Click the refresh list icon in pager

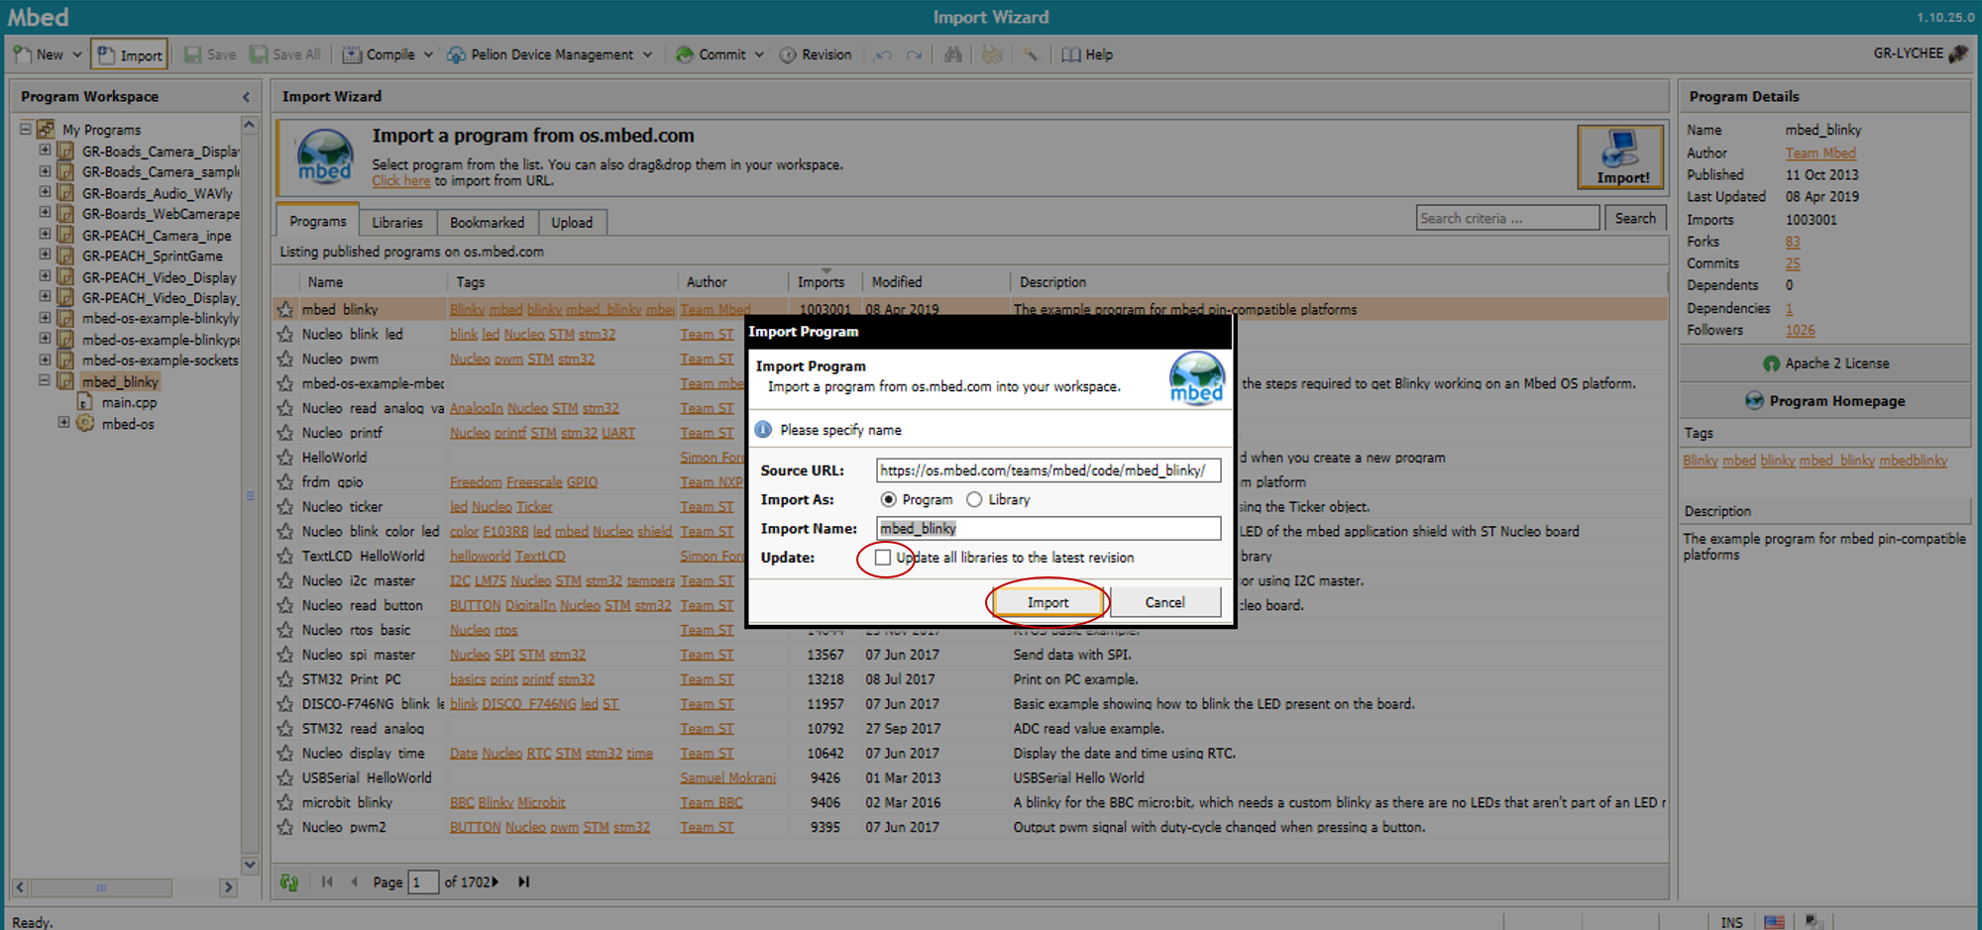point(289,881)
